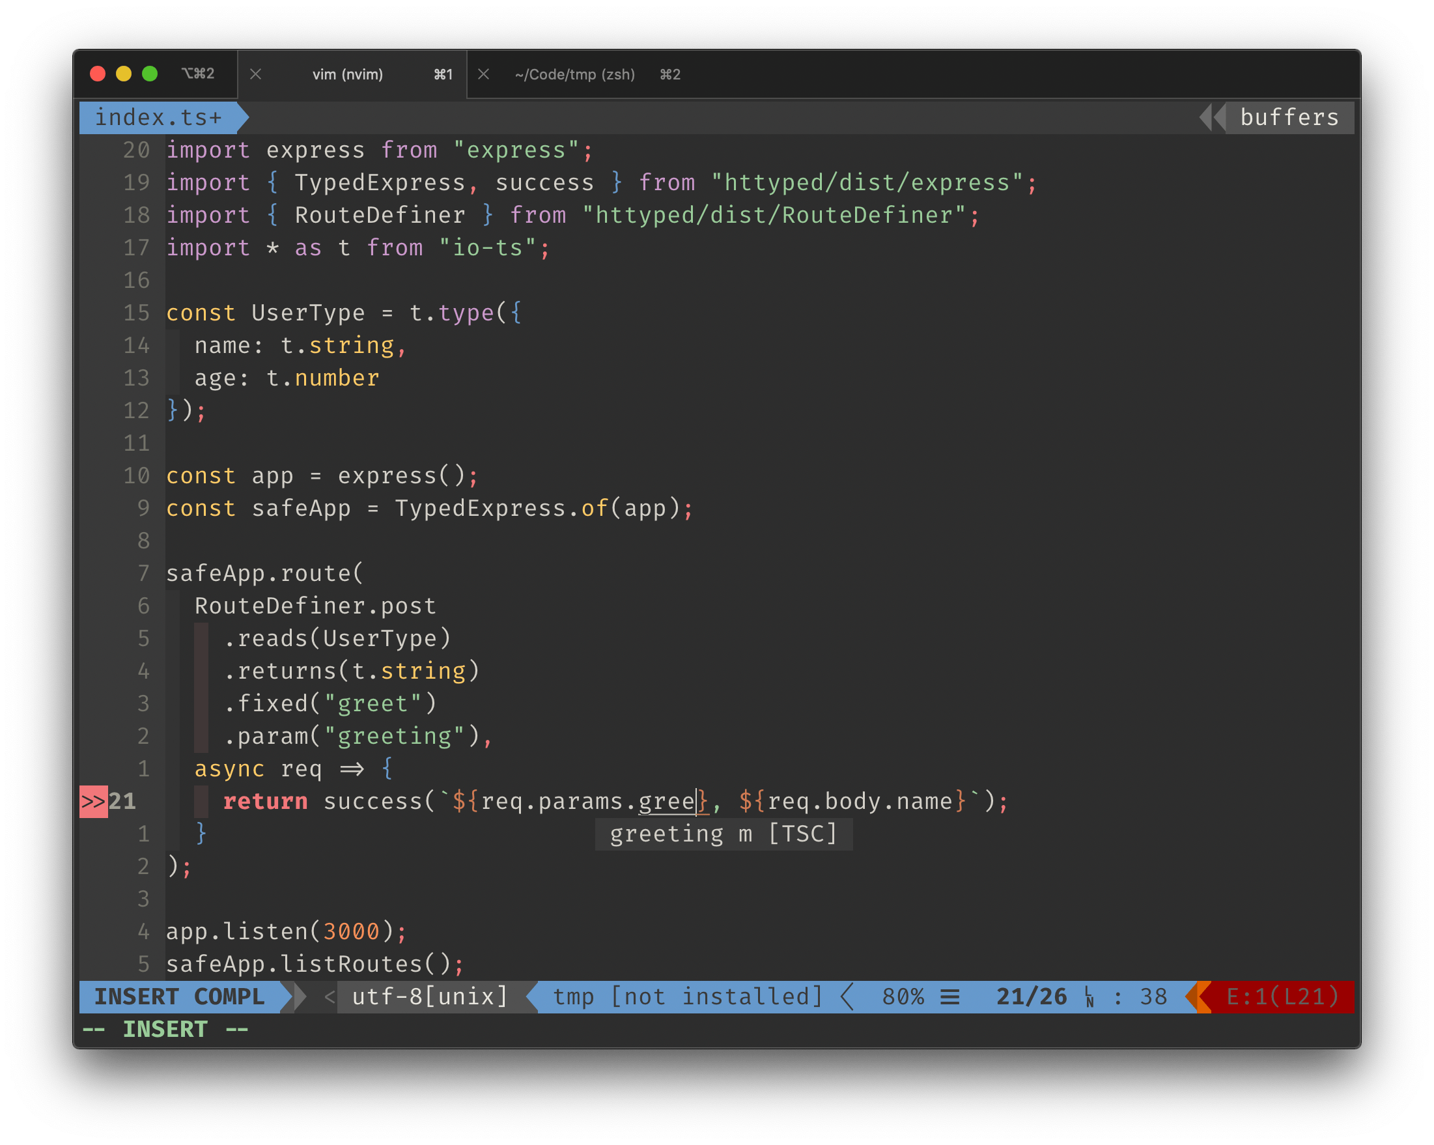Click the column number 38 in statusline
This screenshot has height=1145, width=1434.
pyautogui.click(x=1153, y=997)
